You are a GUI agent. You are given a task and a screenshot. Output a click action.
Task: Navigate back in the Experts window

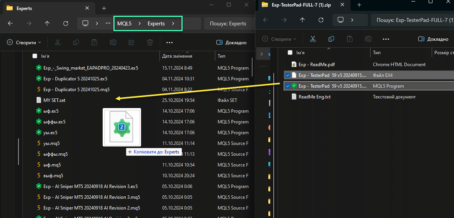[x=10, y=23]
